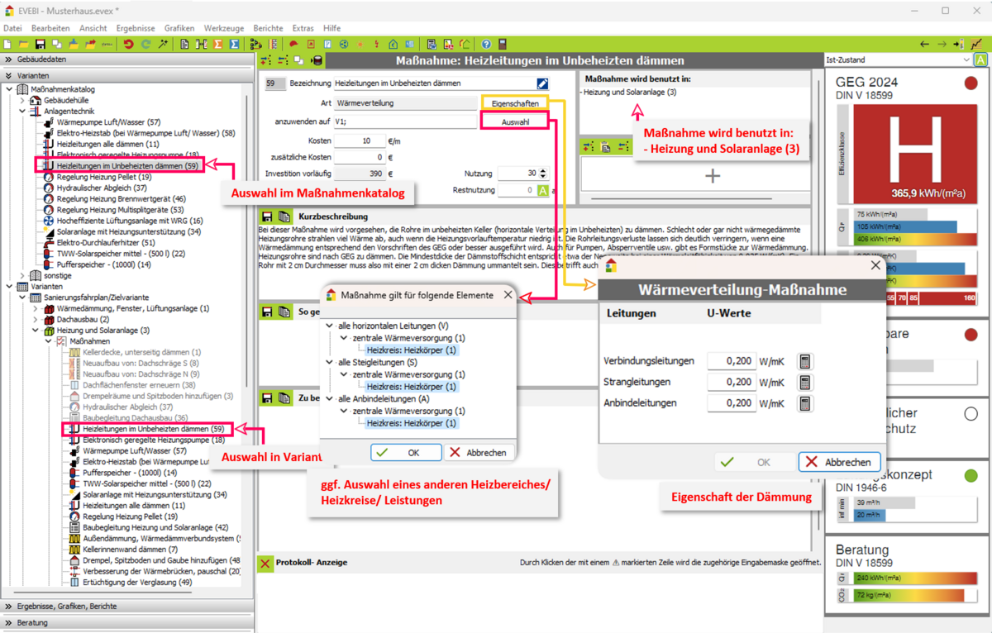The width and height of the screenshot is (992, 633).
Task: Click the tree structure toolbar icon
Action: tap(256, 44)
